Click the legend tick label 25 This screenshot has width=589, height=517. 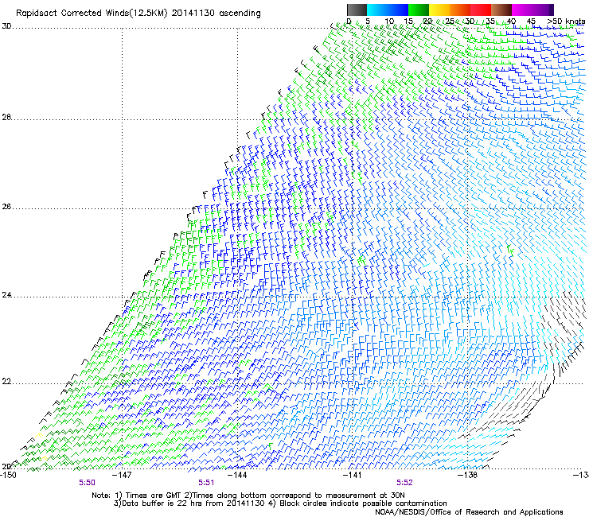click(x=449, y=21)
